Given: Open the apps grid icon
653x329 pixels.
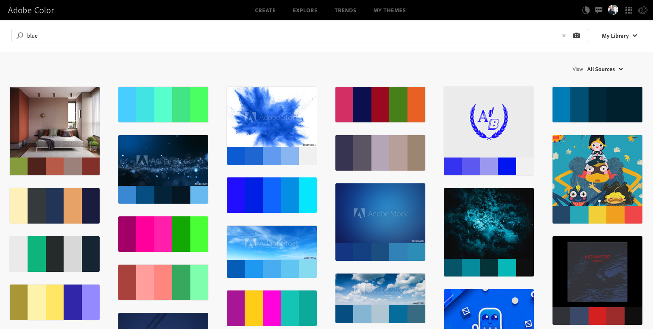Looking at the screenshot, I should [x=629, y=10].
